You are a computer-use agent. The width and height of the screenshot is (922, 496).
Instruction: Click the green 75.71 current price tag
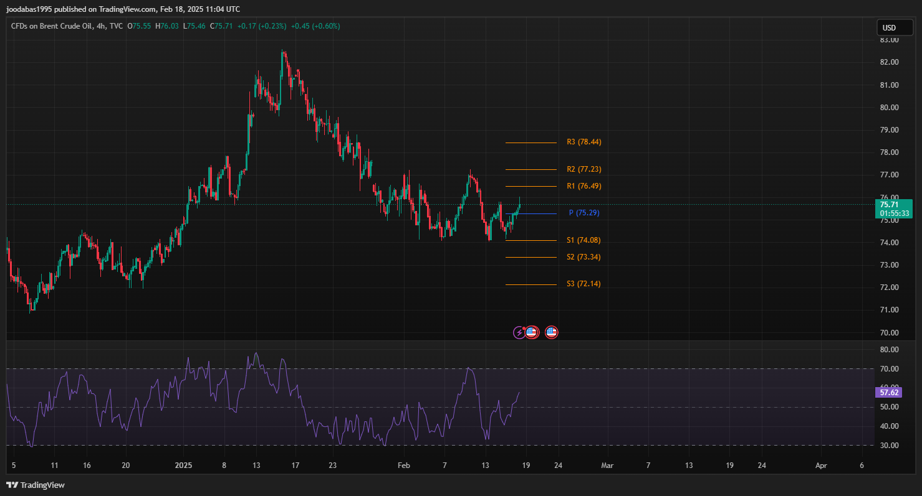(x=894, y=208)
